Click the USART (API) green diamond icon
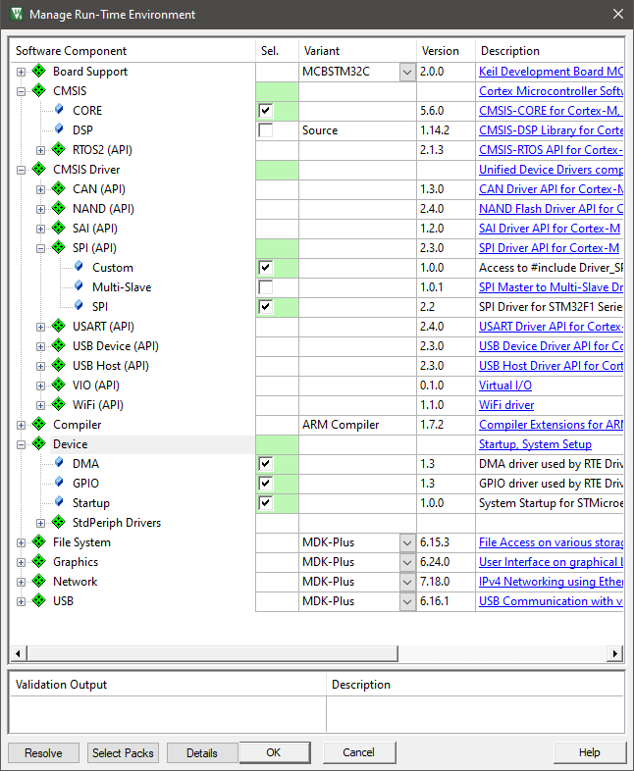The width and height of the screenshot is (634, 771). point(59,326)
